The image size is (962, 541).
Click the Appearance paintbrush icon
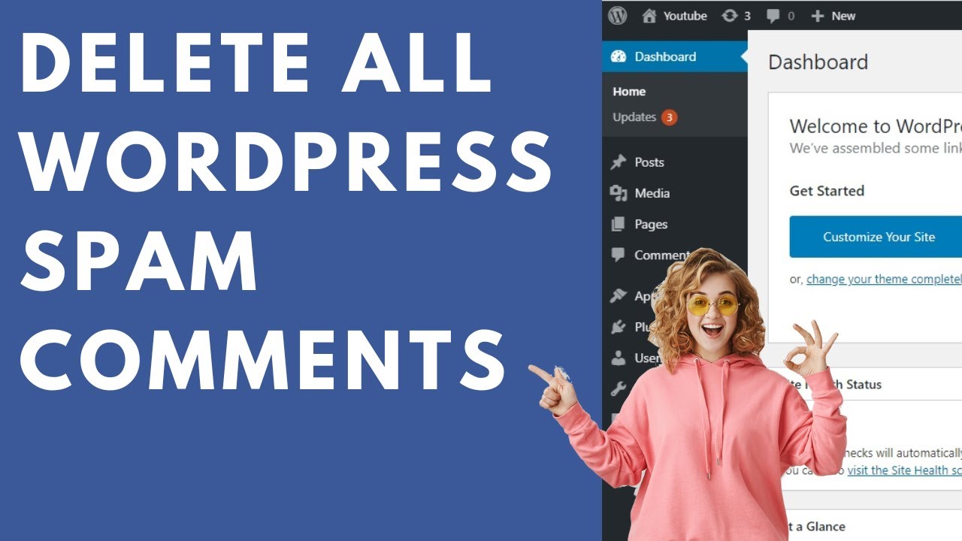click(619, 296)
